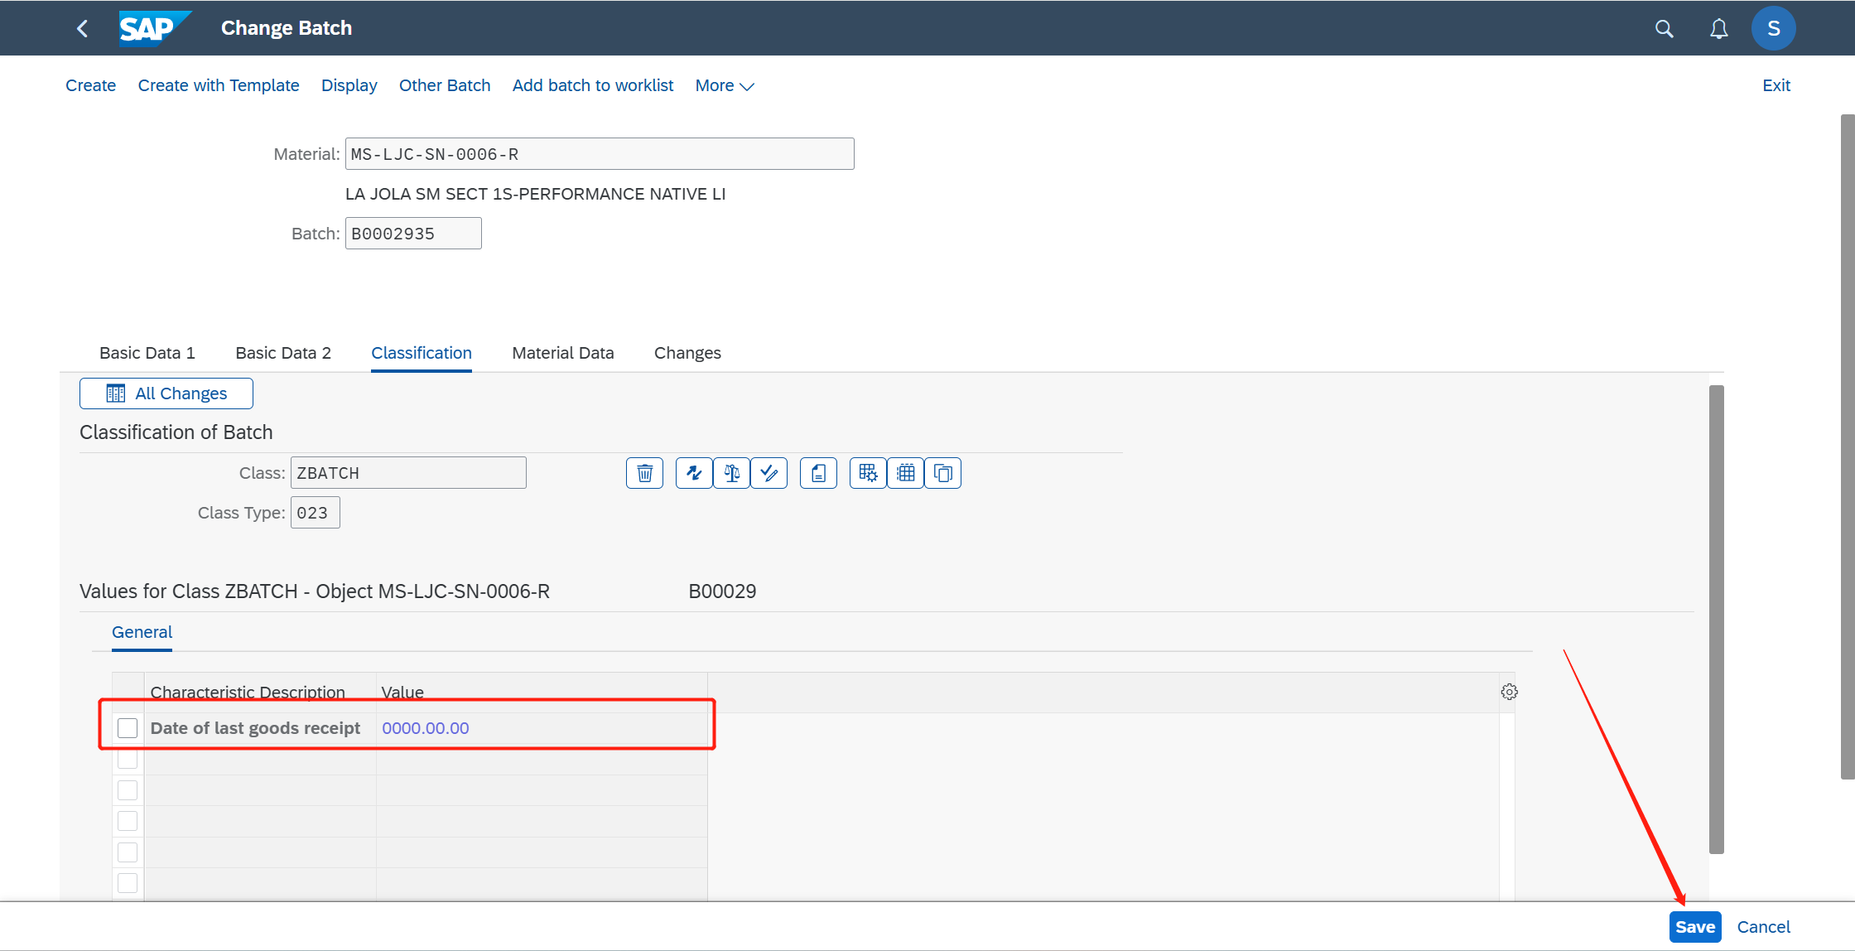This screenshot has height=951, width=1855.
Task: Click the trash delete assignment icon
Action: pos(644,473)
